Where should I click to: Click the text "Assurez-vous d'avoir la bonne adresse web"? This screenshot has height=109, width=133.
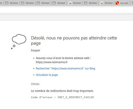tap(63, 58)
